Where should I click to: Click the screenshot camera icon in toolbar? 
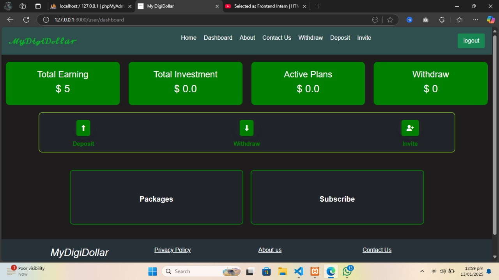point(426,20)
